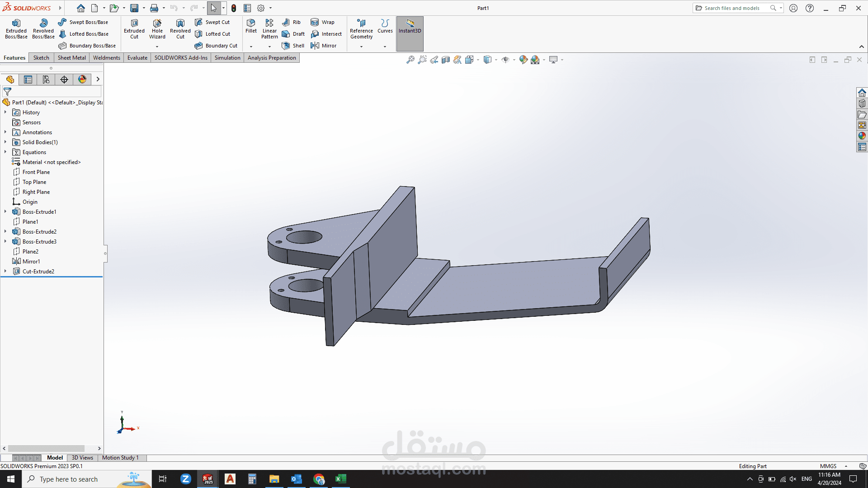
Task: Open the Simulation tab
Action: coord(227,58)
